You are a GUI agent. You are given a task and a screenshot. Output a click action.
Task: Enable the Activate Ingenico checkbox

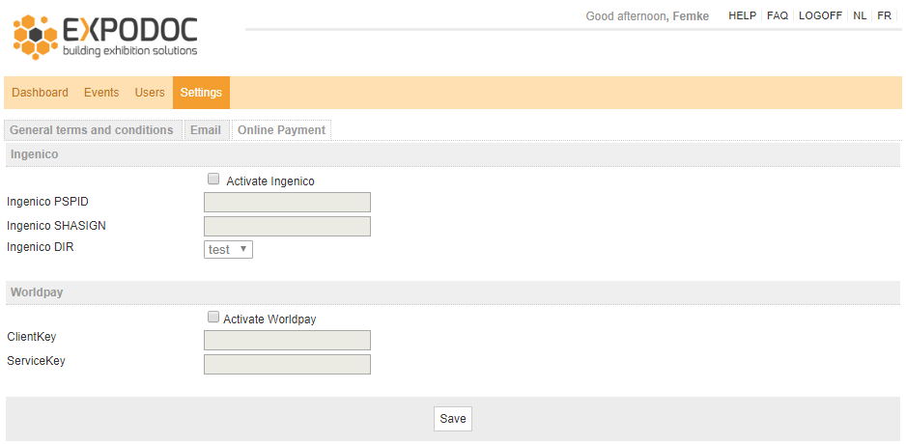pyautogui.click(x=213, y=179)
